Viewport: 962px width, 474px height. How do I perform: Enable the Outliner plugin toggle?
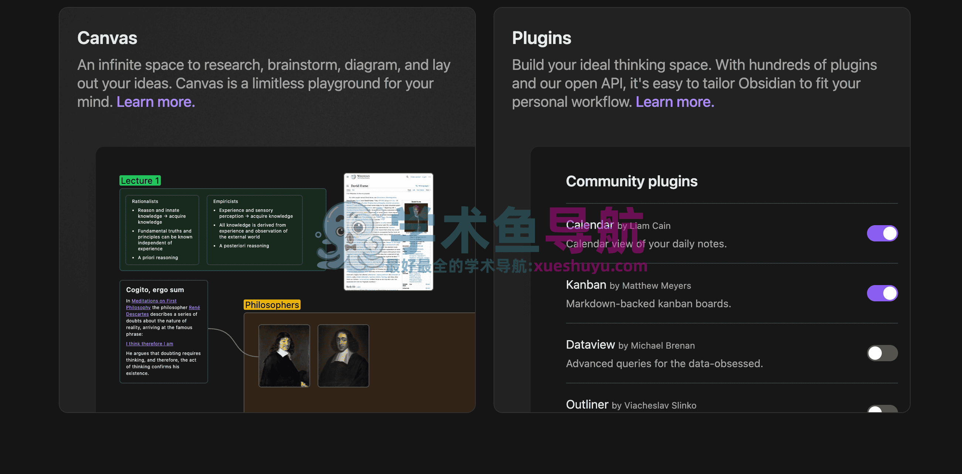pos(882,409)
